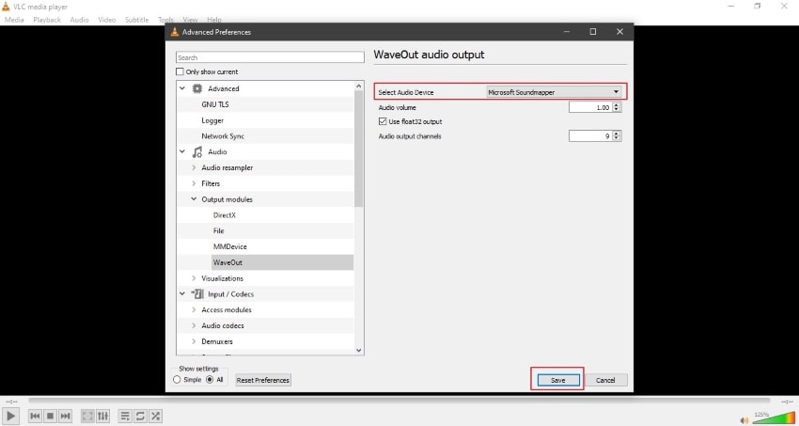Screen dimensions: 799x426
Task: Collapse the Audio tree section
Action: point(182,151)
